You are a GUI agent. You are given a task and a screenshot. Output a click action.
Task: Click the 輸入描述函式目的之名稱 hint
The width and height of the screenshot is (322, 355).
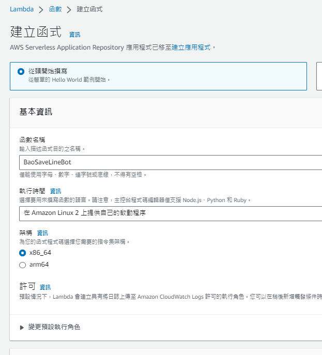coord(52,149)
